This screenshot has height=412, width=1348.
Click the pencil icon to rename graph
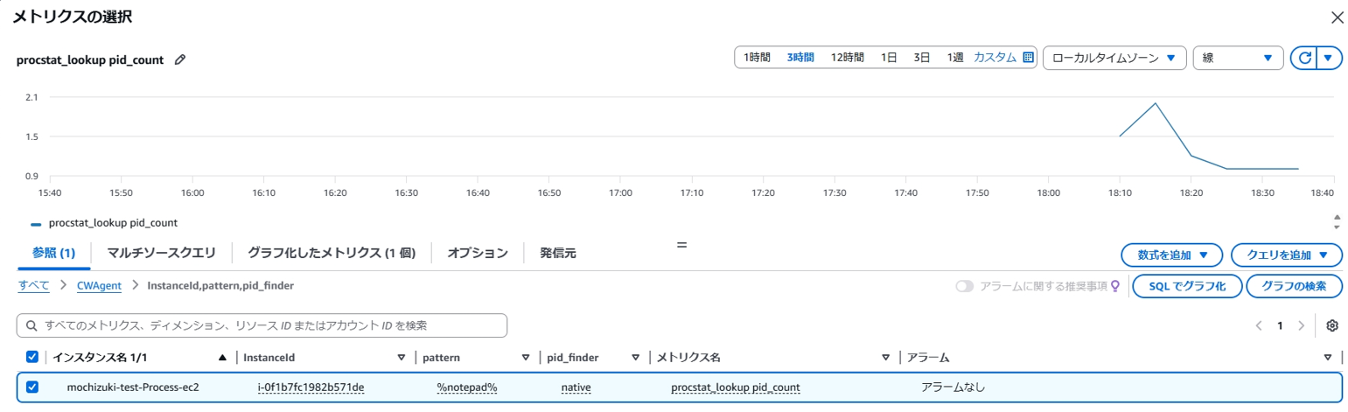click(x=180, y=59)
